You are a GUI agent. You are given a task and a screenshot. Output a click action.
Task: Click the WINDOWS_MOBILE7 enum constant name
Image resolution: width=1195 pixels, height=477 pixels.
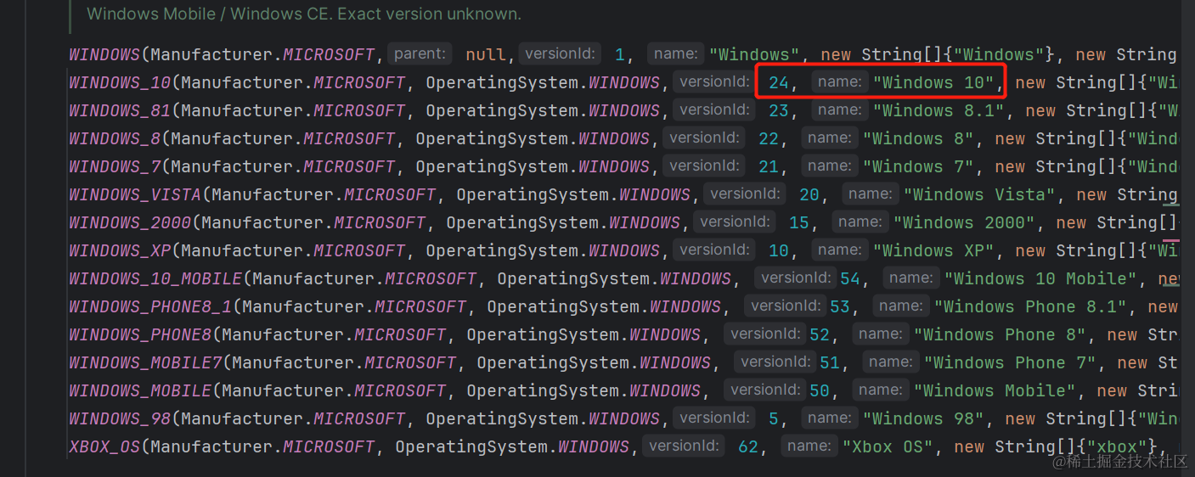pos(145,362)
